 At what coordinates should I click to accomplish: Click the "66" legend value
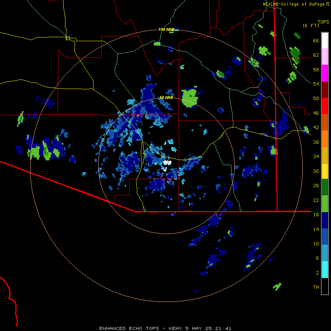[316, 41]
